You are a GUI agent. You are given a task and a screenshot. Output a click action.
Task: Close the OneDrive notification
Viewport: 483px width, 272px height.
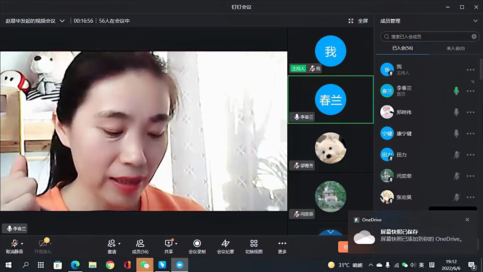click(467, 220)
